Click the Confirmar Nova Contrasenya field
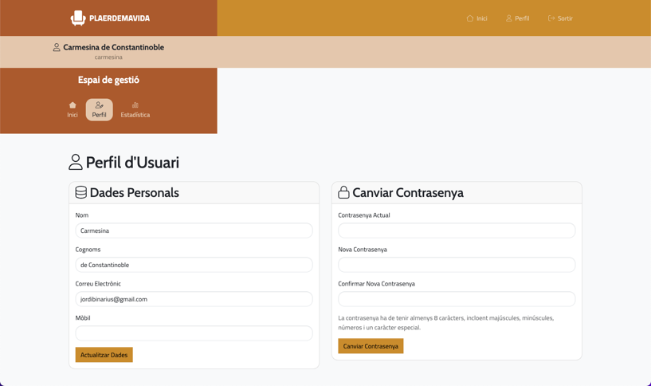Viewport: 651px width, 386px height. pos(457,299)
